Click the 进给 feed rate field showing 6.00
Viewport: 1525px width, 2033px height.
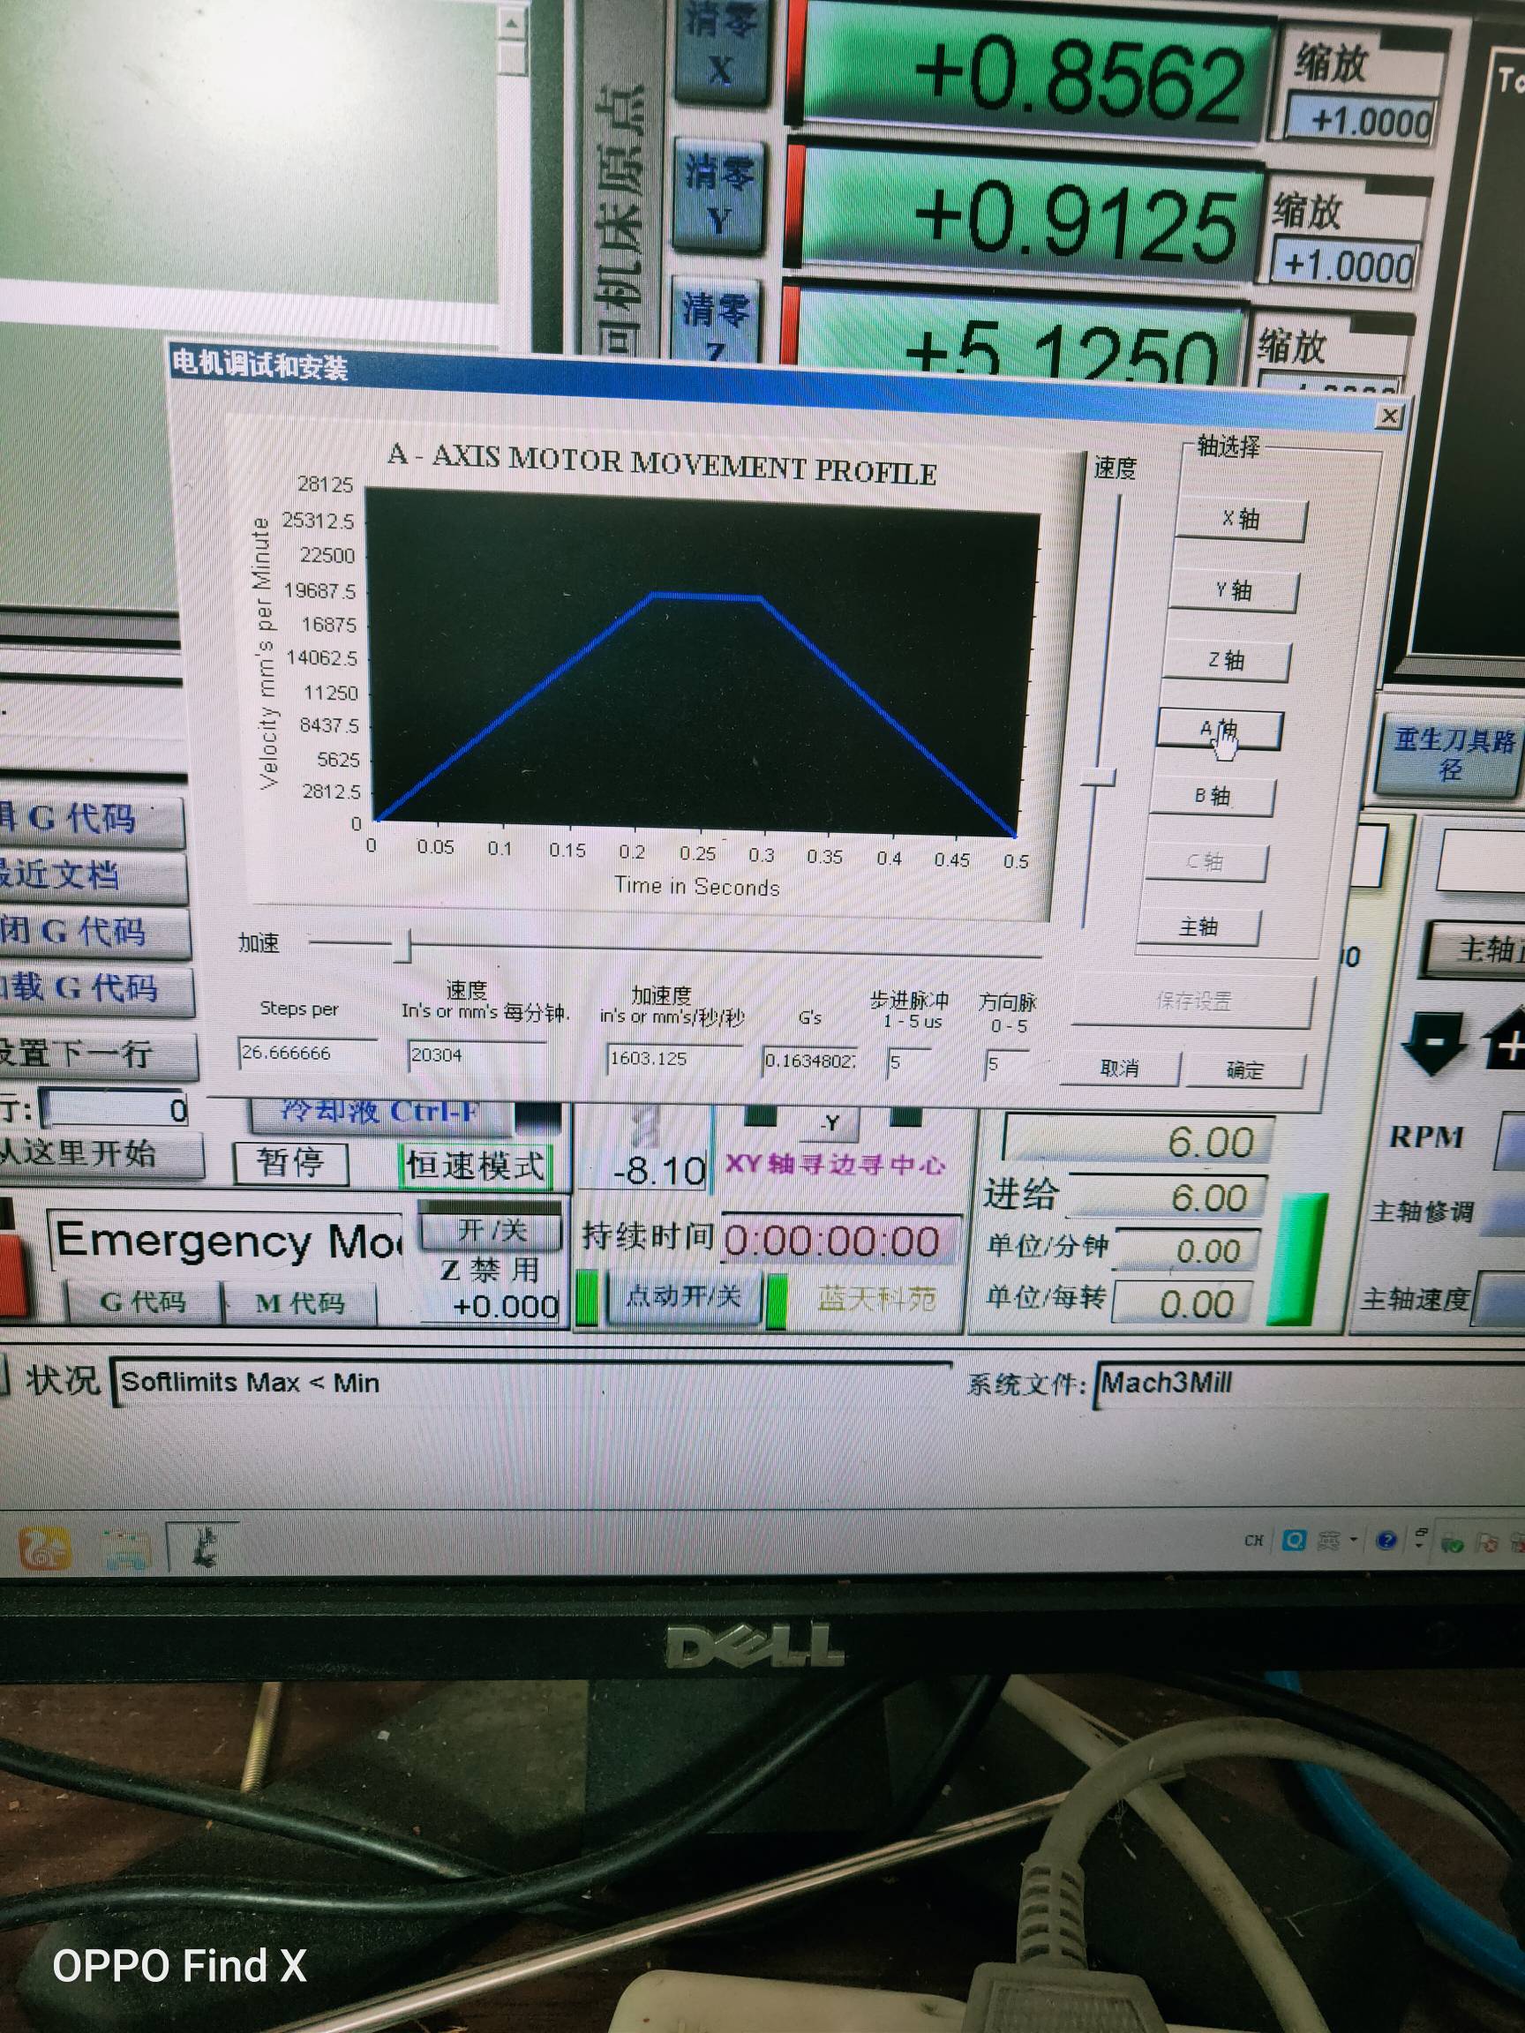1166,1197
